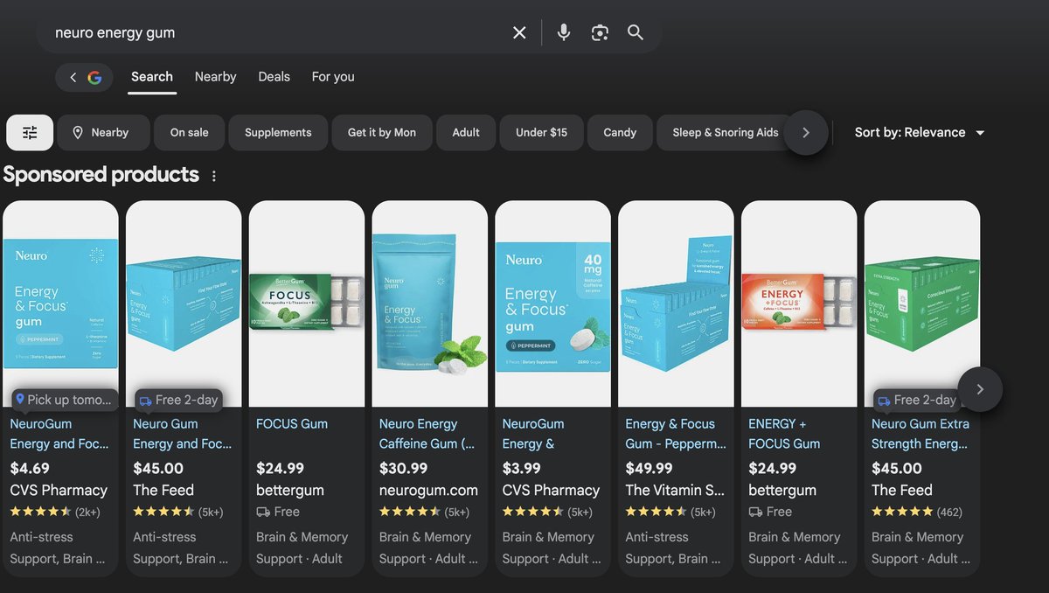Open all filters slider icon
The image size is (1049, 593).
[x=30, y=132]
